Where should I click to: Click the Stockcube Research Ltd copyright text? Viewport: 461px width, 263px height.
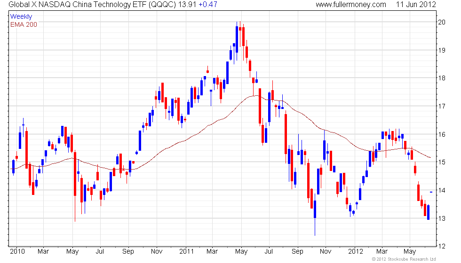click(x=404, y=259)
